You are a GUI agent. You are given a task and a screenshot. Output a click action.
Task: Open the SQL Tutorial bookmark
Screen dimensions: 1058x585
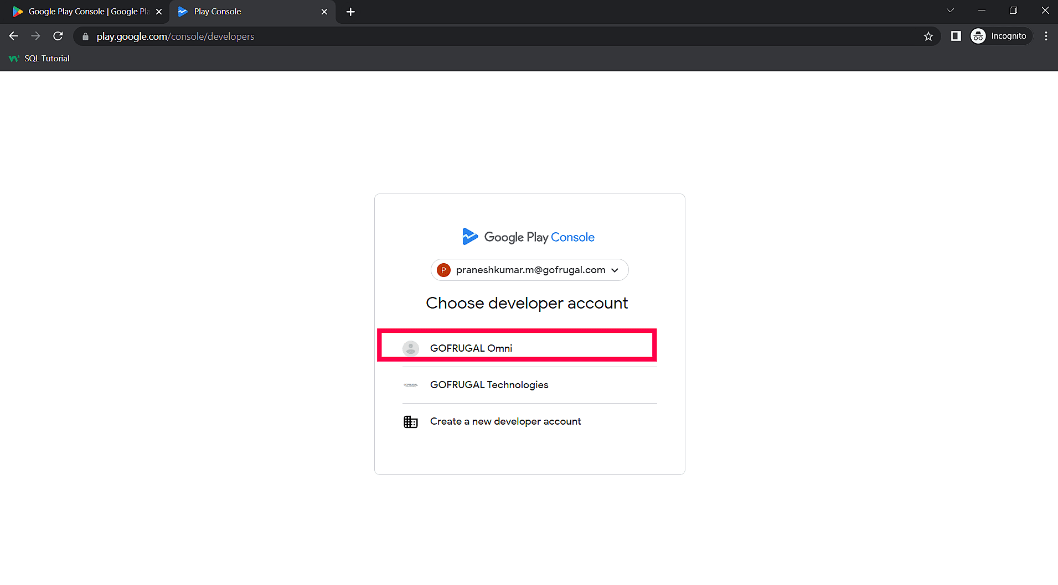(39, 59)
